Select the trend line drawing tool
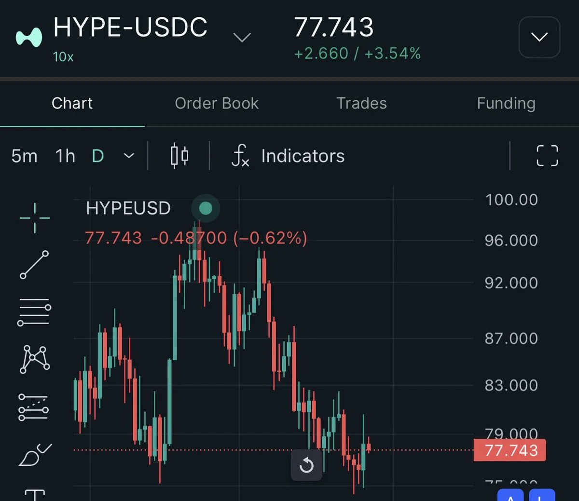 point(34,265)
